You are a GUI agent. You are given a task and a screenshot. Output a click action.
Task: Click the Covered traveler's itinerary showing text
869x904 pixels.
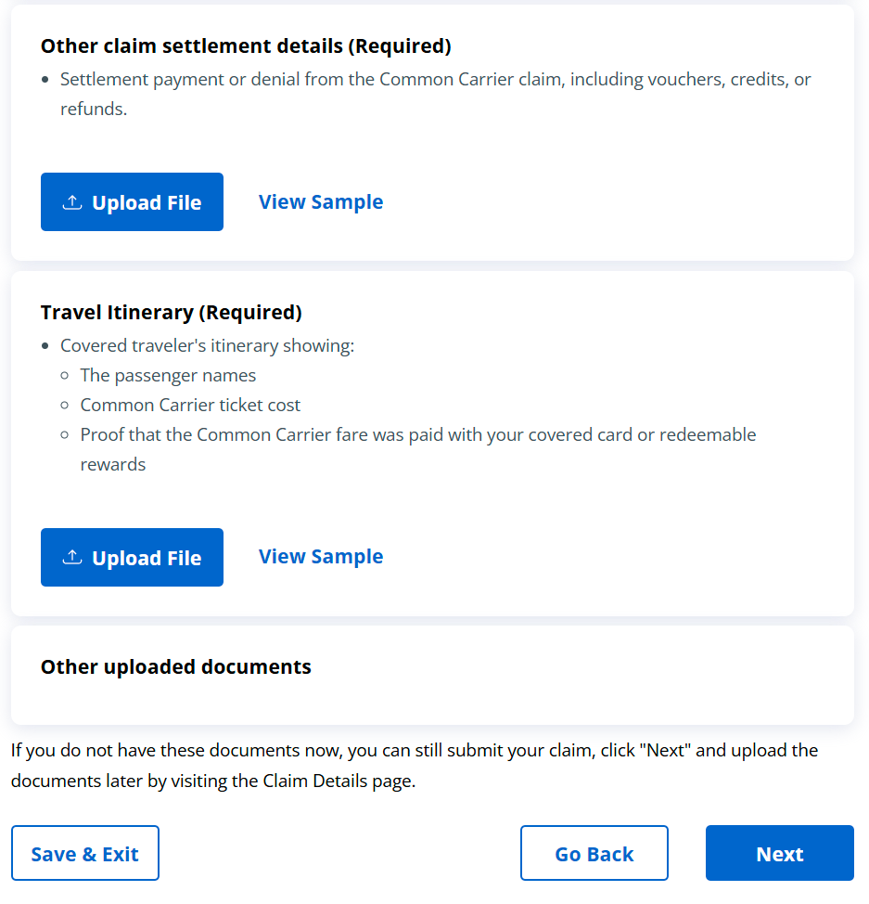(207, 346)
